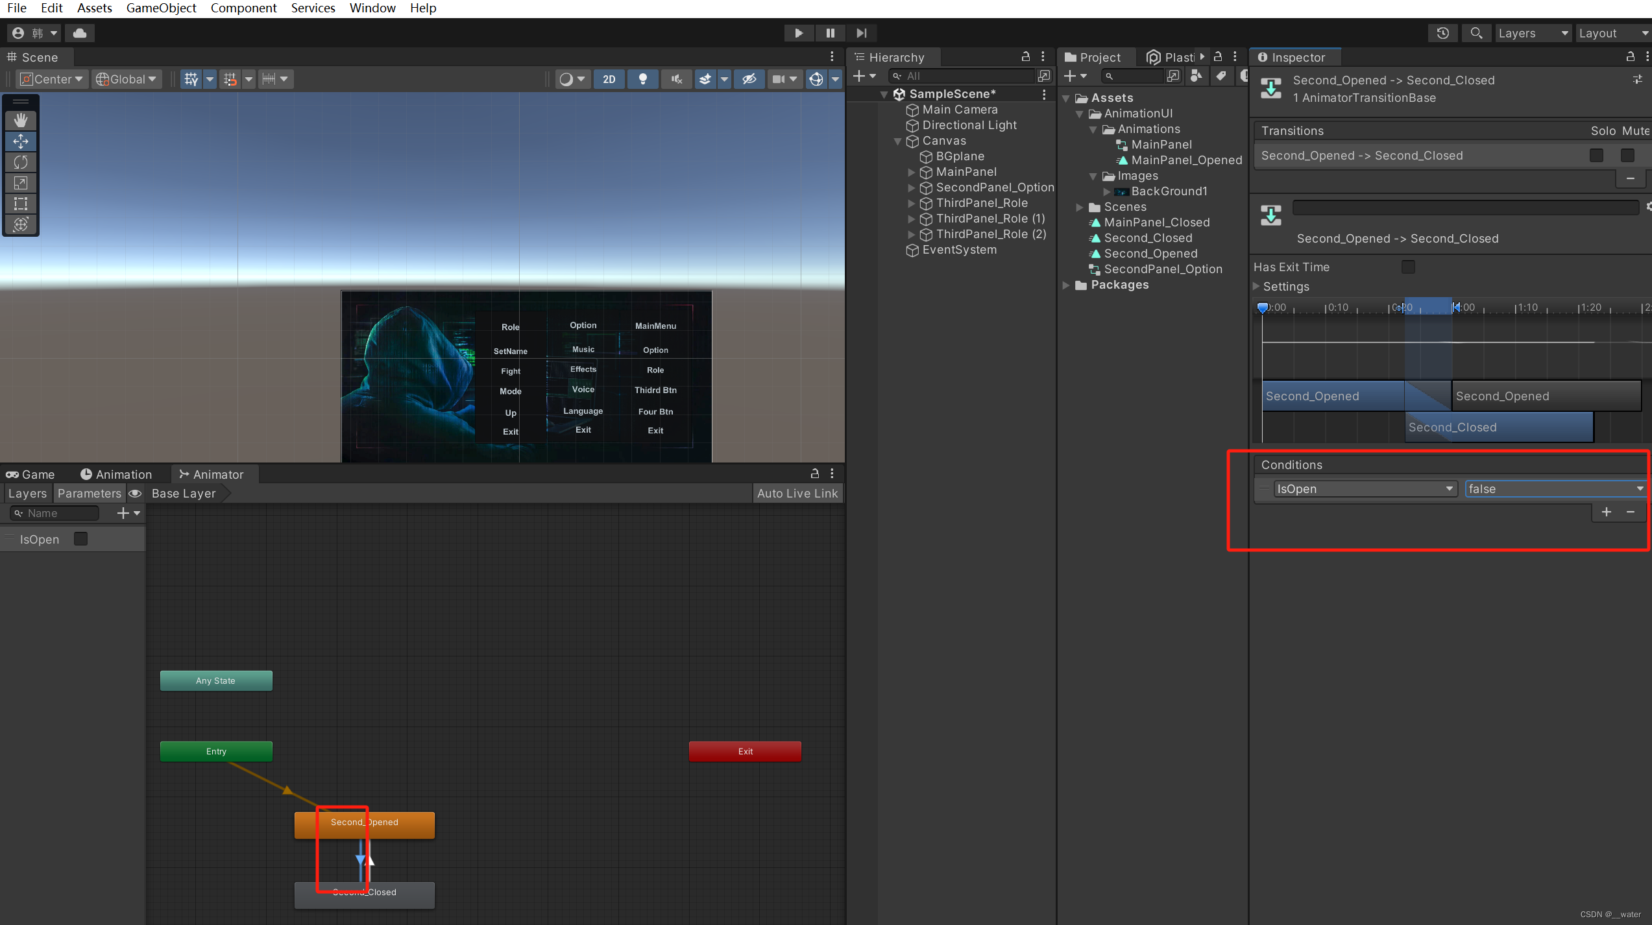
Task: Click the Hierarchy search field
Action: click(962, 76)
